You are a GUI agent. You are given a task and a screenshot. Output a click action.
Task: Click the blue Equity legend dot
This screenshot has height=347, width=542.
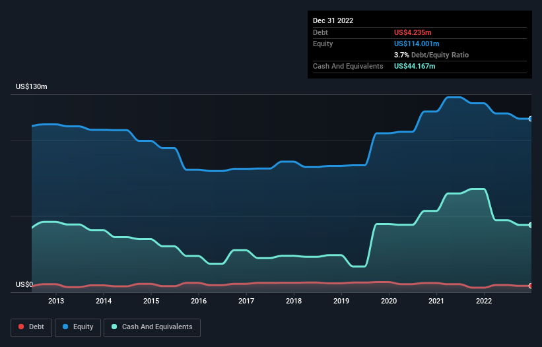point(65,327)
